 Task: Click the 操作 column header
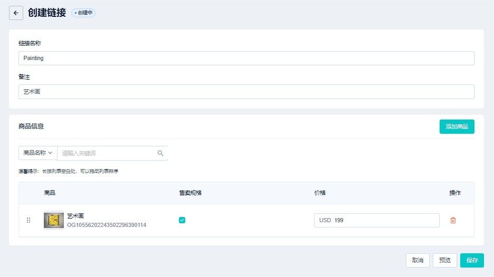click(455, 193)
